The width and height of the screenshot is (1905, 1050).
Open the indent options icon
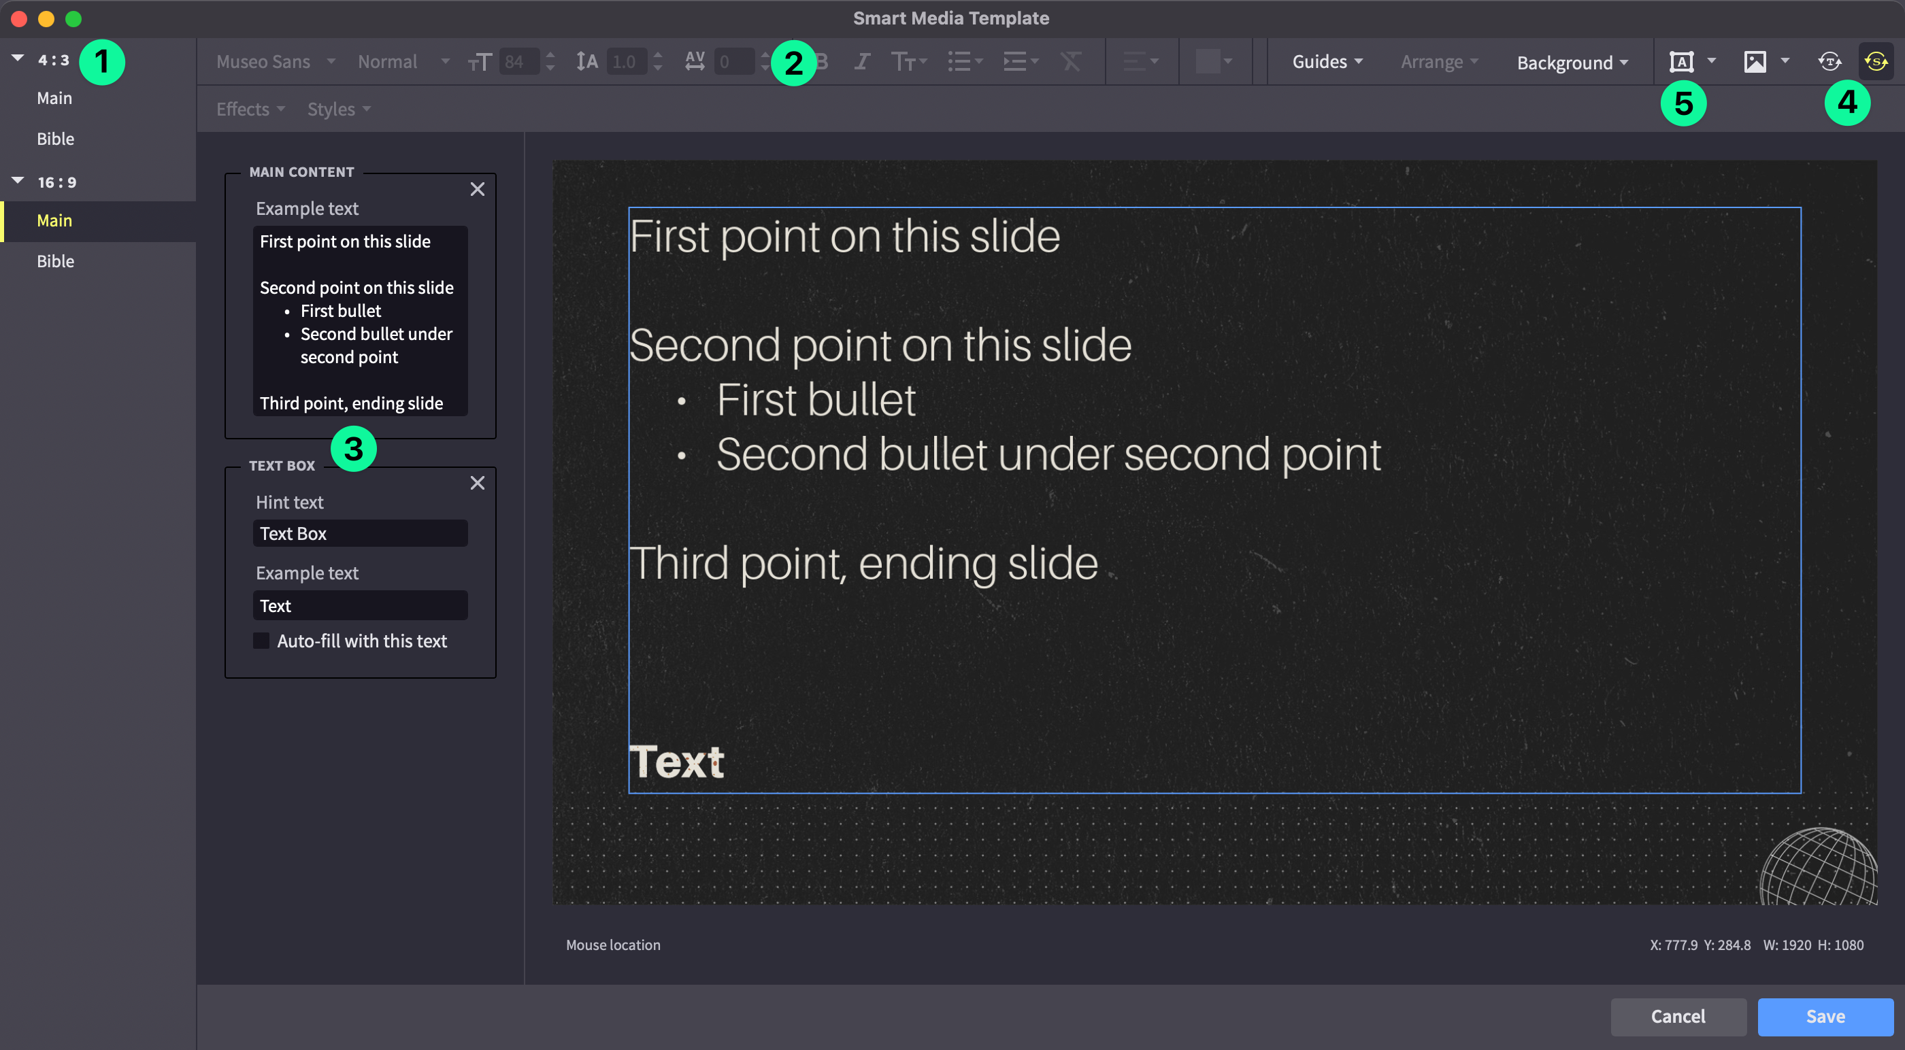point(1021,61)
